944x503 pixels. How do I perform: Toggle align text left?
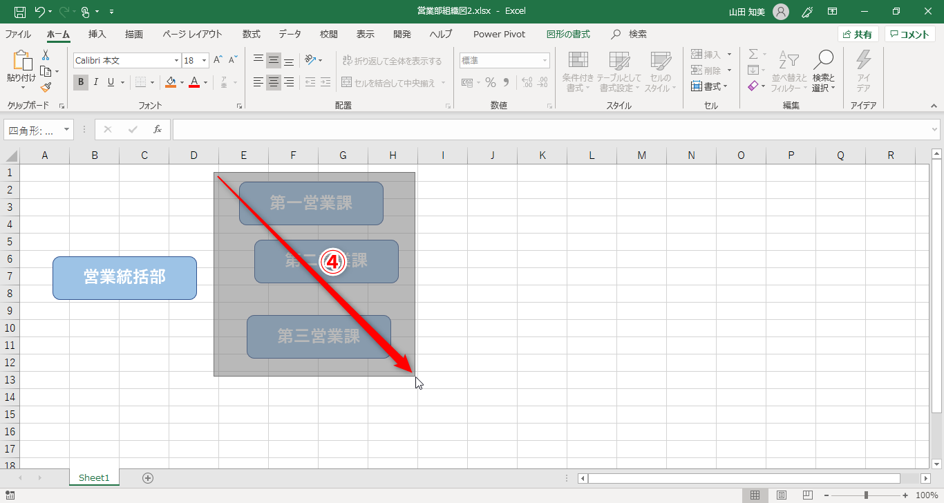pos(258,82)
